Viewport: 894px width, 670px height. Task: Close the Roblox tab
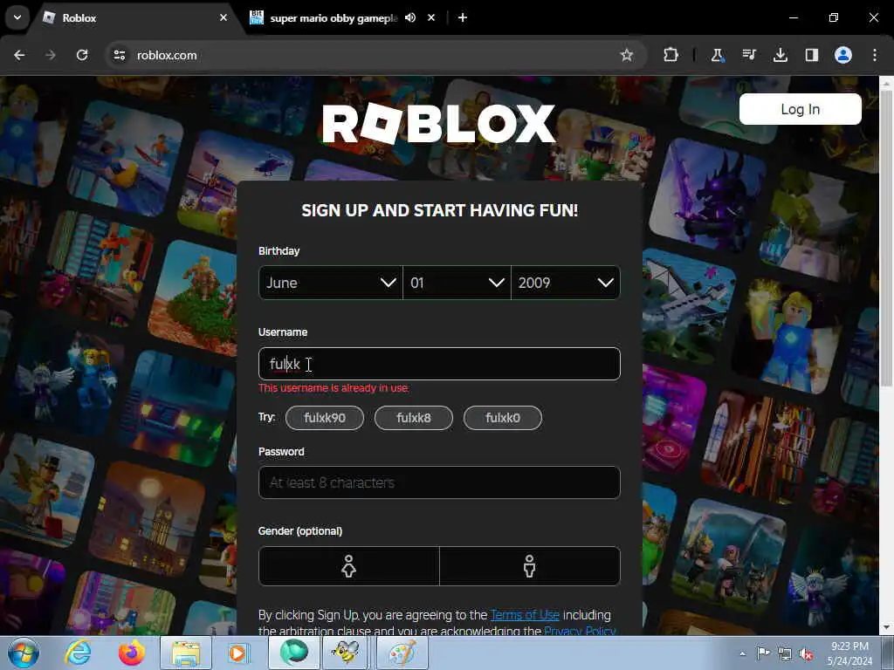coord(223,17)
